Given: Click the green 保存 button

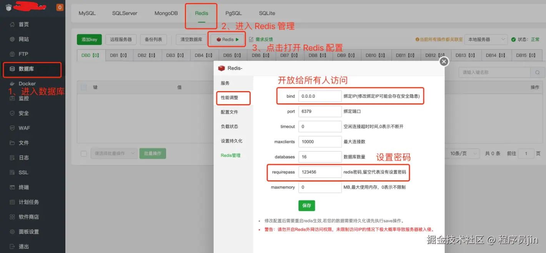Looking at the screenshot, I should [306, 206].
